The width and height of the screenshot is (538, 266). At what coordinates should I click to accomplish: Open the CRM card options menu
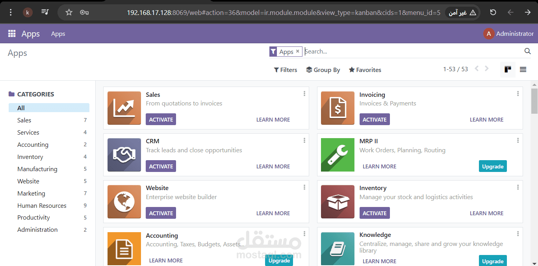pyautogui.click(x=304, y=140)
